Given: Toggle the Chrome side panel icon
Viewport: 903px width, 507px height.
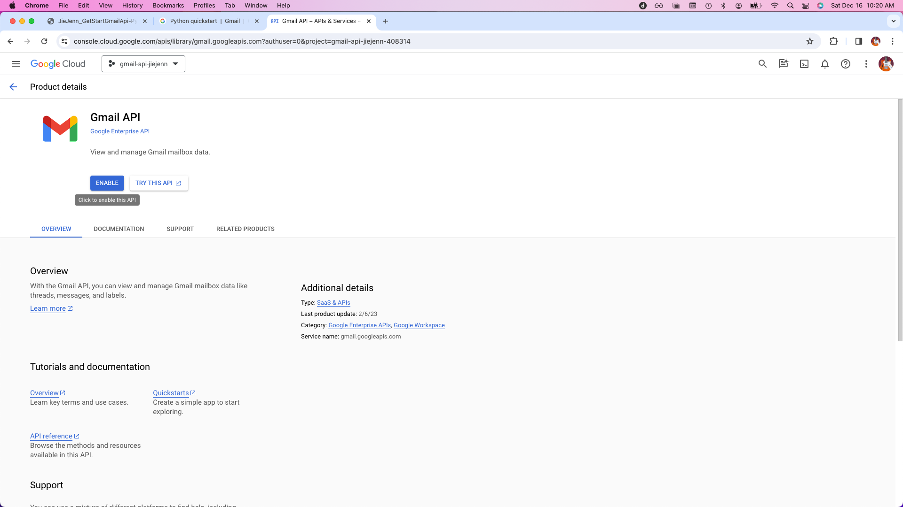Looking at the screenshot, I should (858, 41).
